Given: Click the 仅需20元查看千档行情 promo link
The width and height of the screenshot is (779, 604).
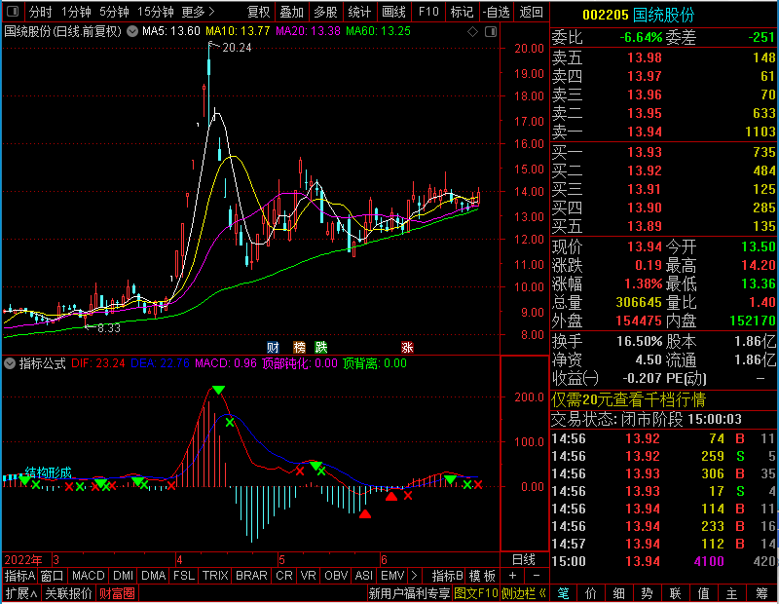Looking at the screenshot, I should pos(628,399).
